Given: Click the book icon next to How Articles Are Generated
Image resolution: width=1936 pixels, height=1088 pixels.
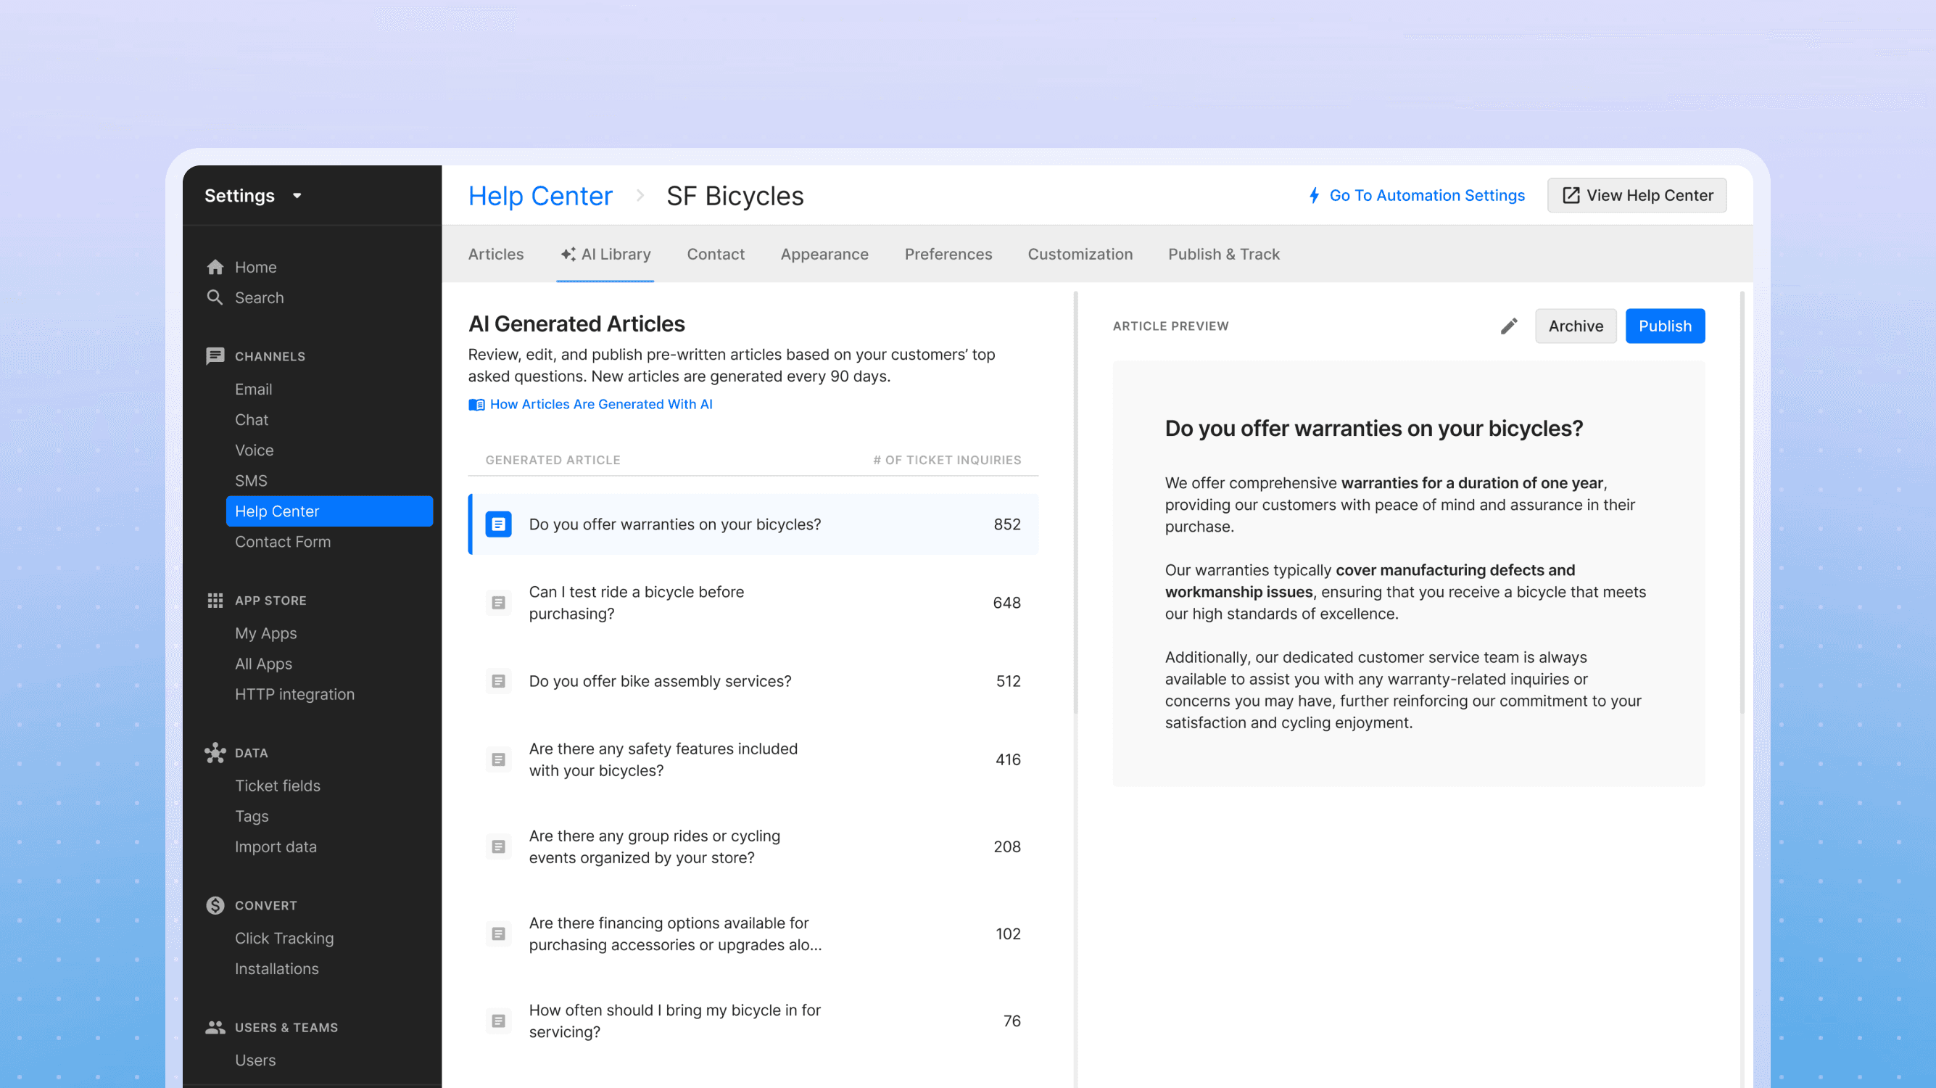Looking at the screenshot, I should (476, 405).
